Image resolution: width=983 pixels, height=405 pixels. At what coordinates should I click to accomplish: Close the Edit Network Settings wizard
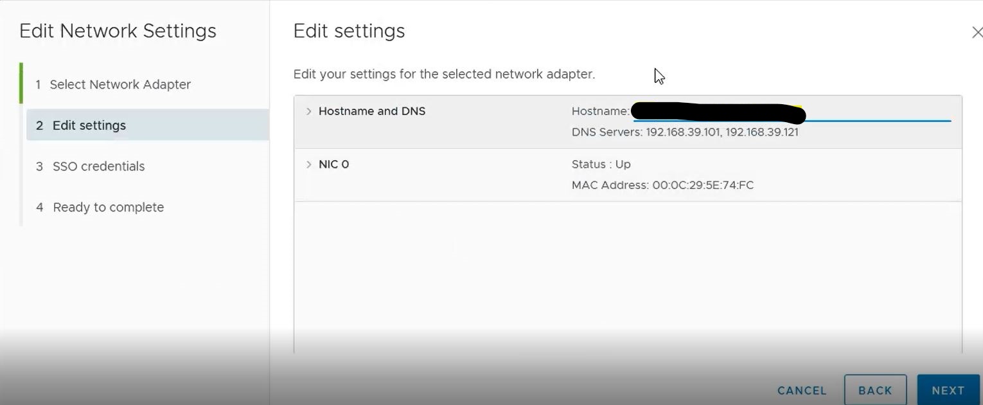(977, 32)
